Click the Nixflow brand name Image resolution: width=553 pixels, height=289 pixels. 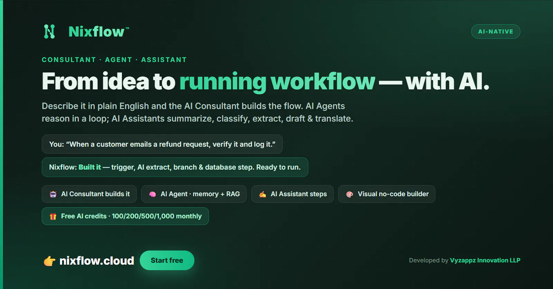point(99,31)
